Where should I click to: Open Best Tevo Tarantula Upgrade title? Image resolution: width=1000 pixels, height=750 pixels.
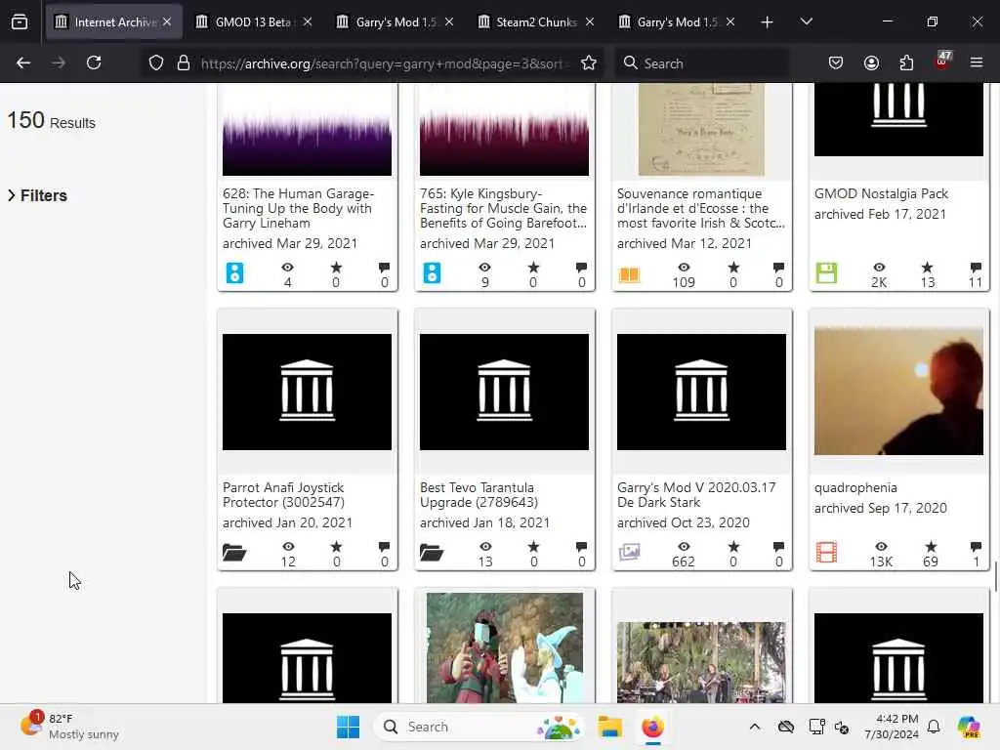(479, 495)
